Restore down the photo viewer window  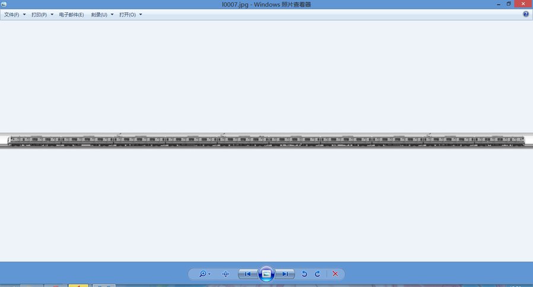(509, 4)
